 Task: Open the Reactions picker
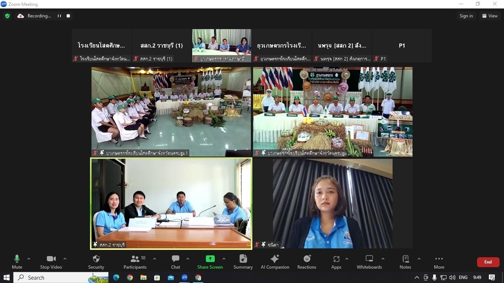click(x=307, y=262)
